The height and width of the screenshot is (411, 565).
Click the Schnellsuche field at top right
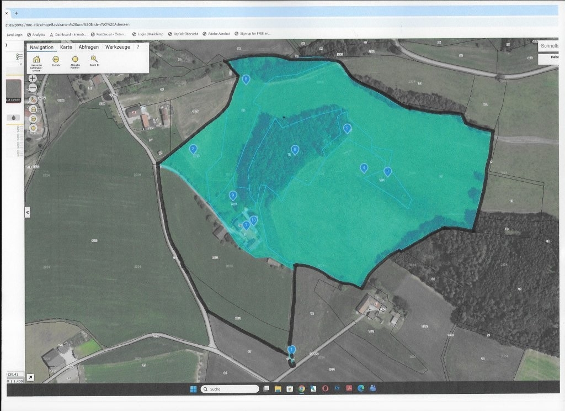(x=548, y=46)
